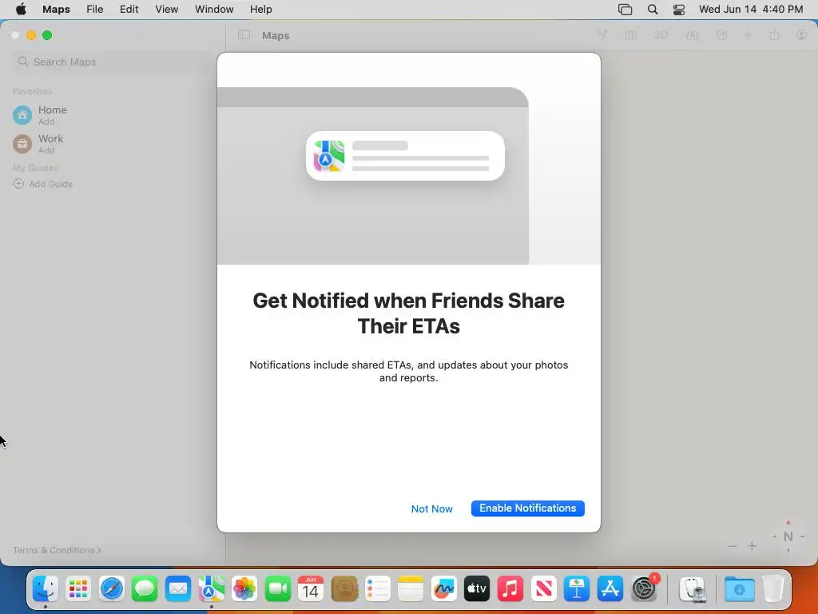
Task: Click the Enable Notifications button
Action: coord(527,508)
